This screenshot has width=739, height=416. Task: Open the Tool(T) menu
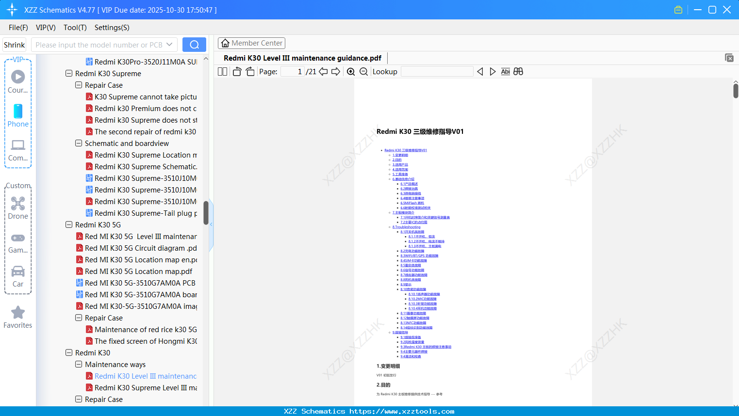click(75, 28)
